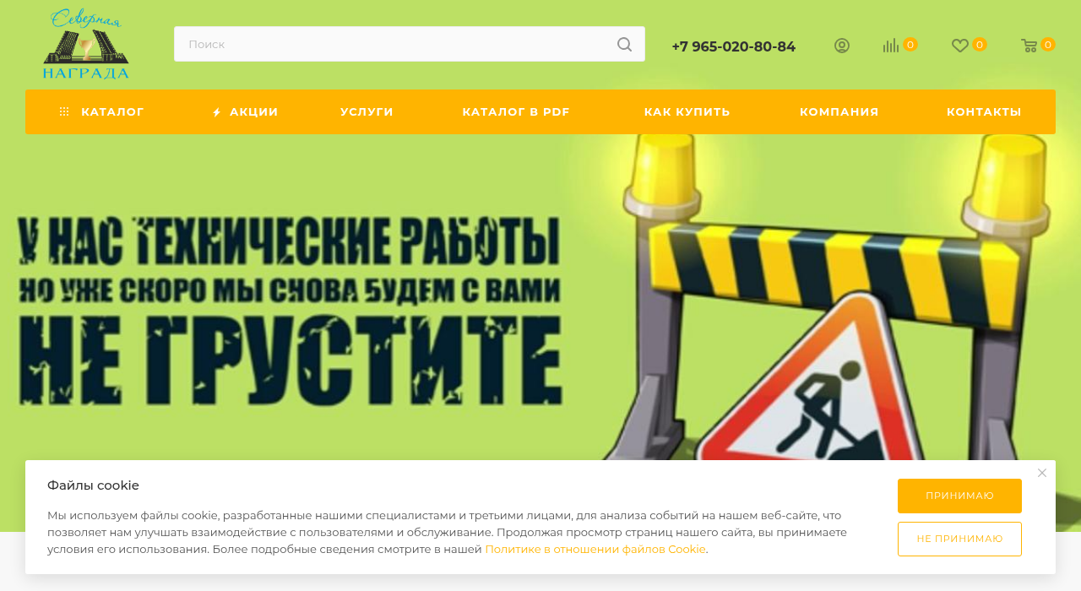The image size is (1081, 591).
Task: Open the shopping cart icon
Action: 1029,46
